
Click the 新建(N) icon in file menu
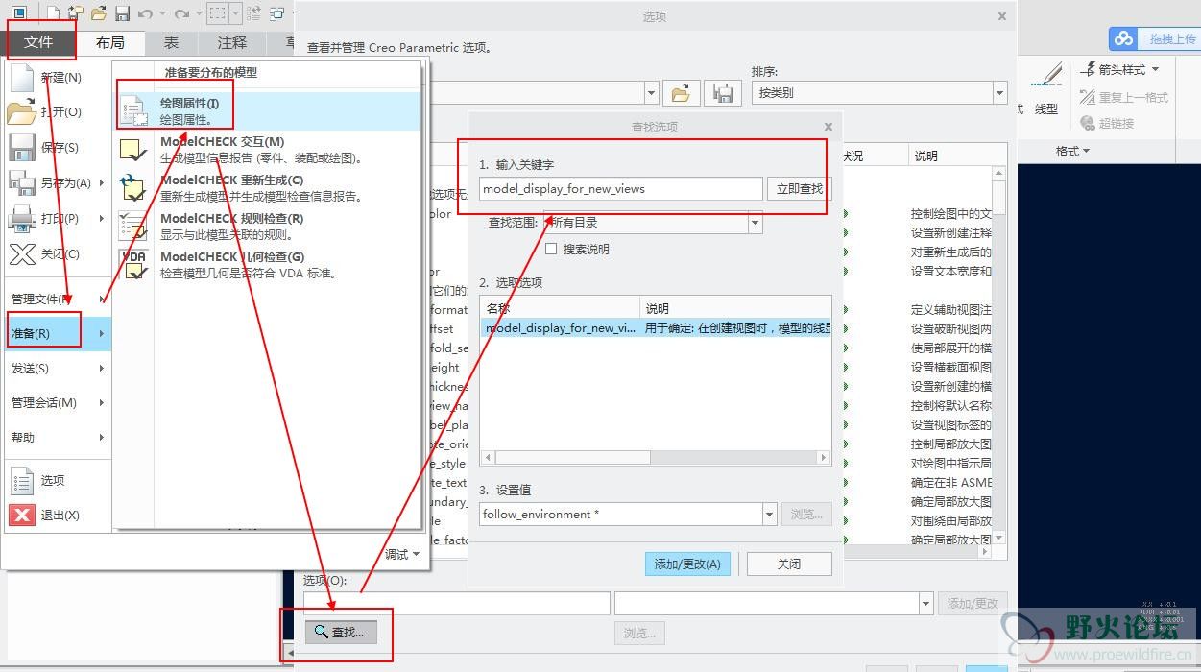[x=22, y=78]
